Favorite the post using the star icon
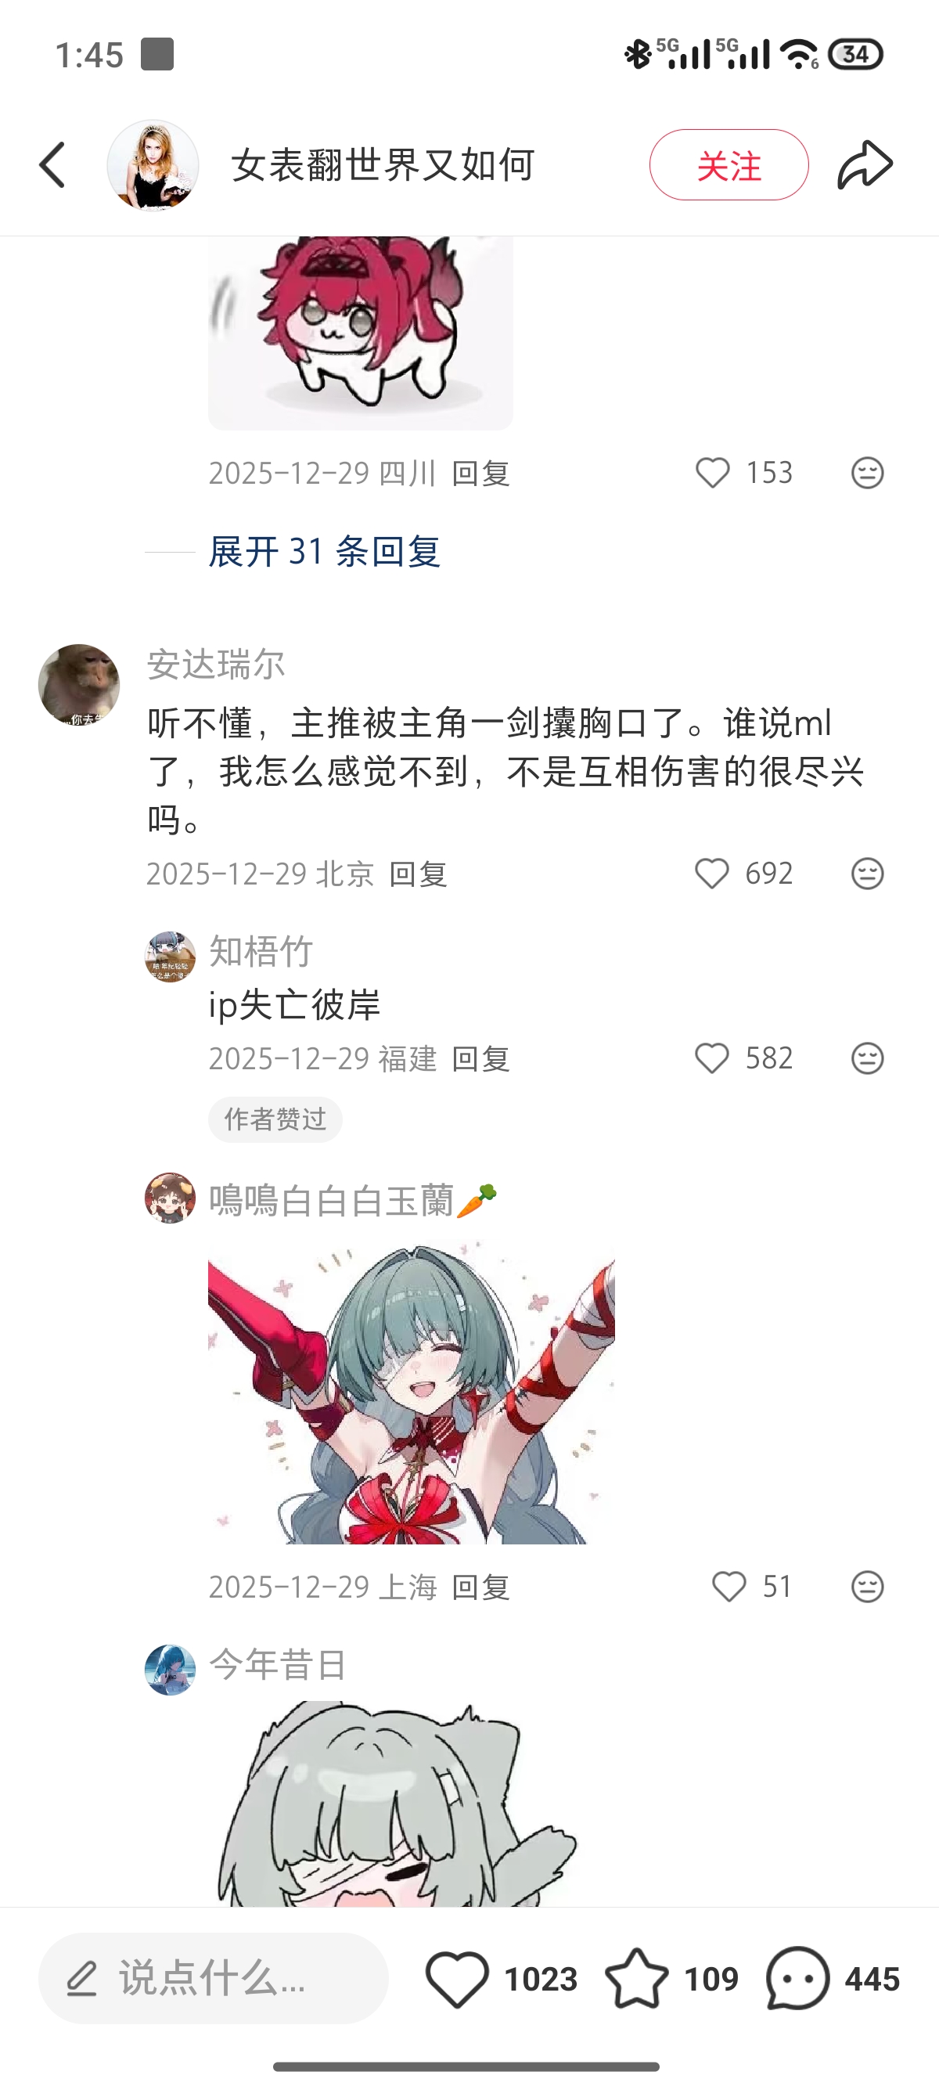 point(636,1979)
